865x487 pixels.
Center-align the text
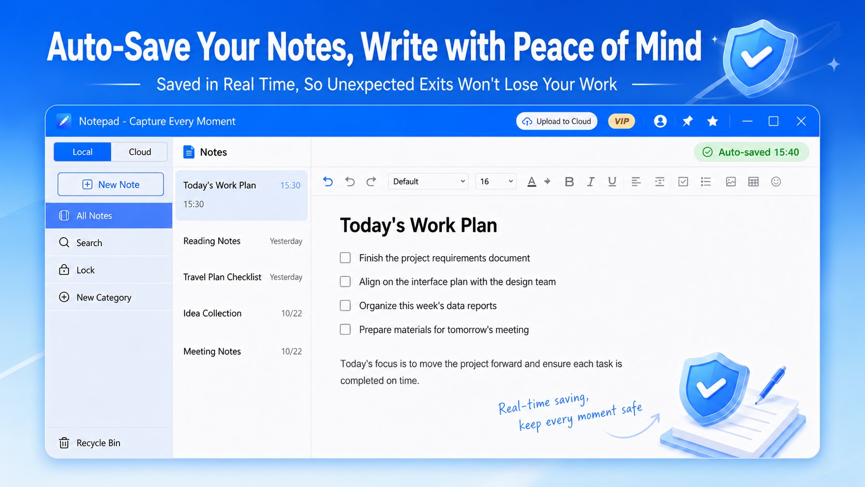660,182
